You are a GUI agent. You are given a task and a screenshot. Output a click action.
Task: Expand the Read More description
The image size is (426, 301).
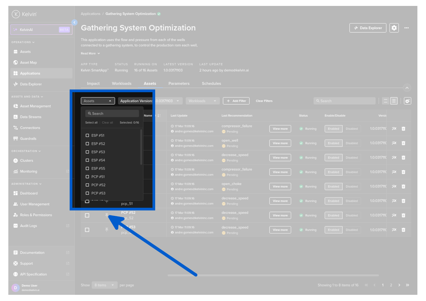[x=90, y=53]
